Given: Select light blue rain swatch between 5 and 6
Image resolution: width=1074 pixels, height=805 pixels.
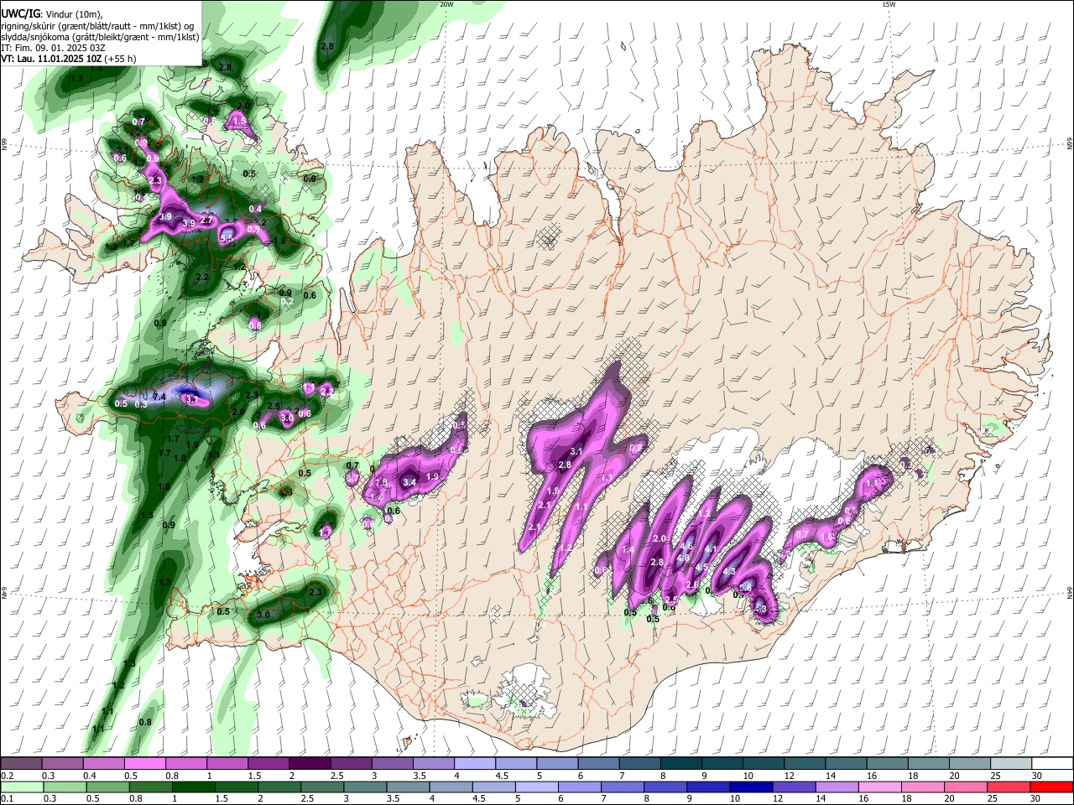Looking at the screenshot, I should tap(537, 787).
